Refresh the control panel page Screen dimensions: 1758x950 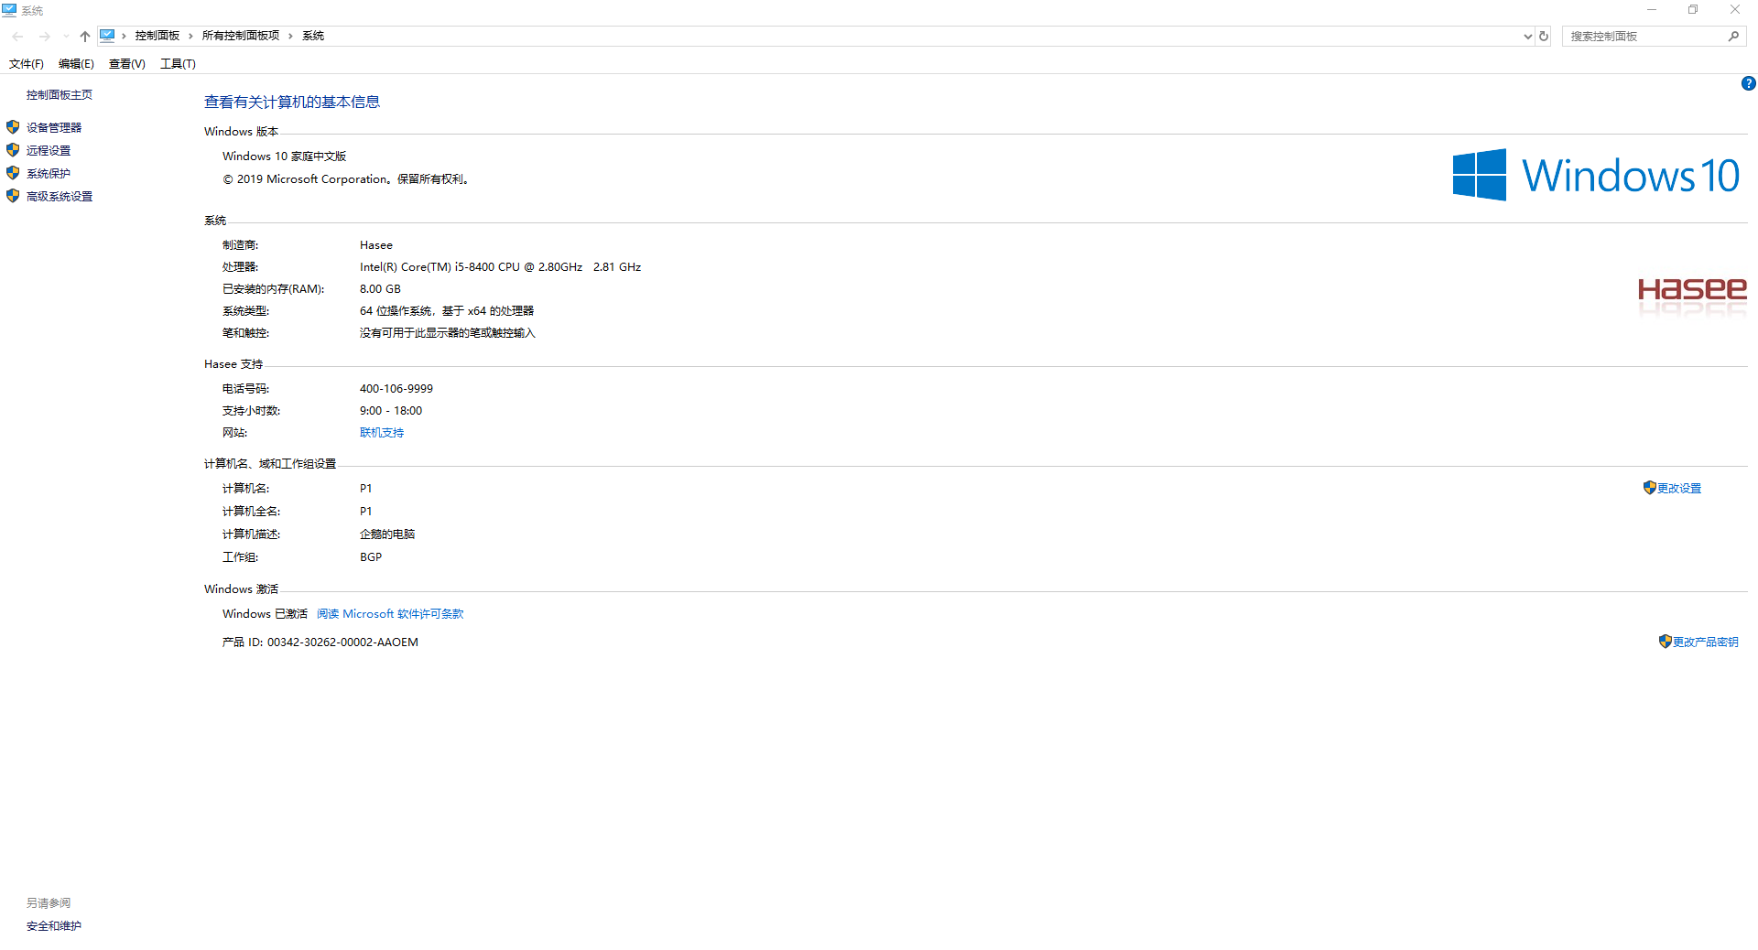pos(1544,37)
